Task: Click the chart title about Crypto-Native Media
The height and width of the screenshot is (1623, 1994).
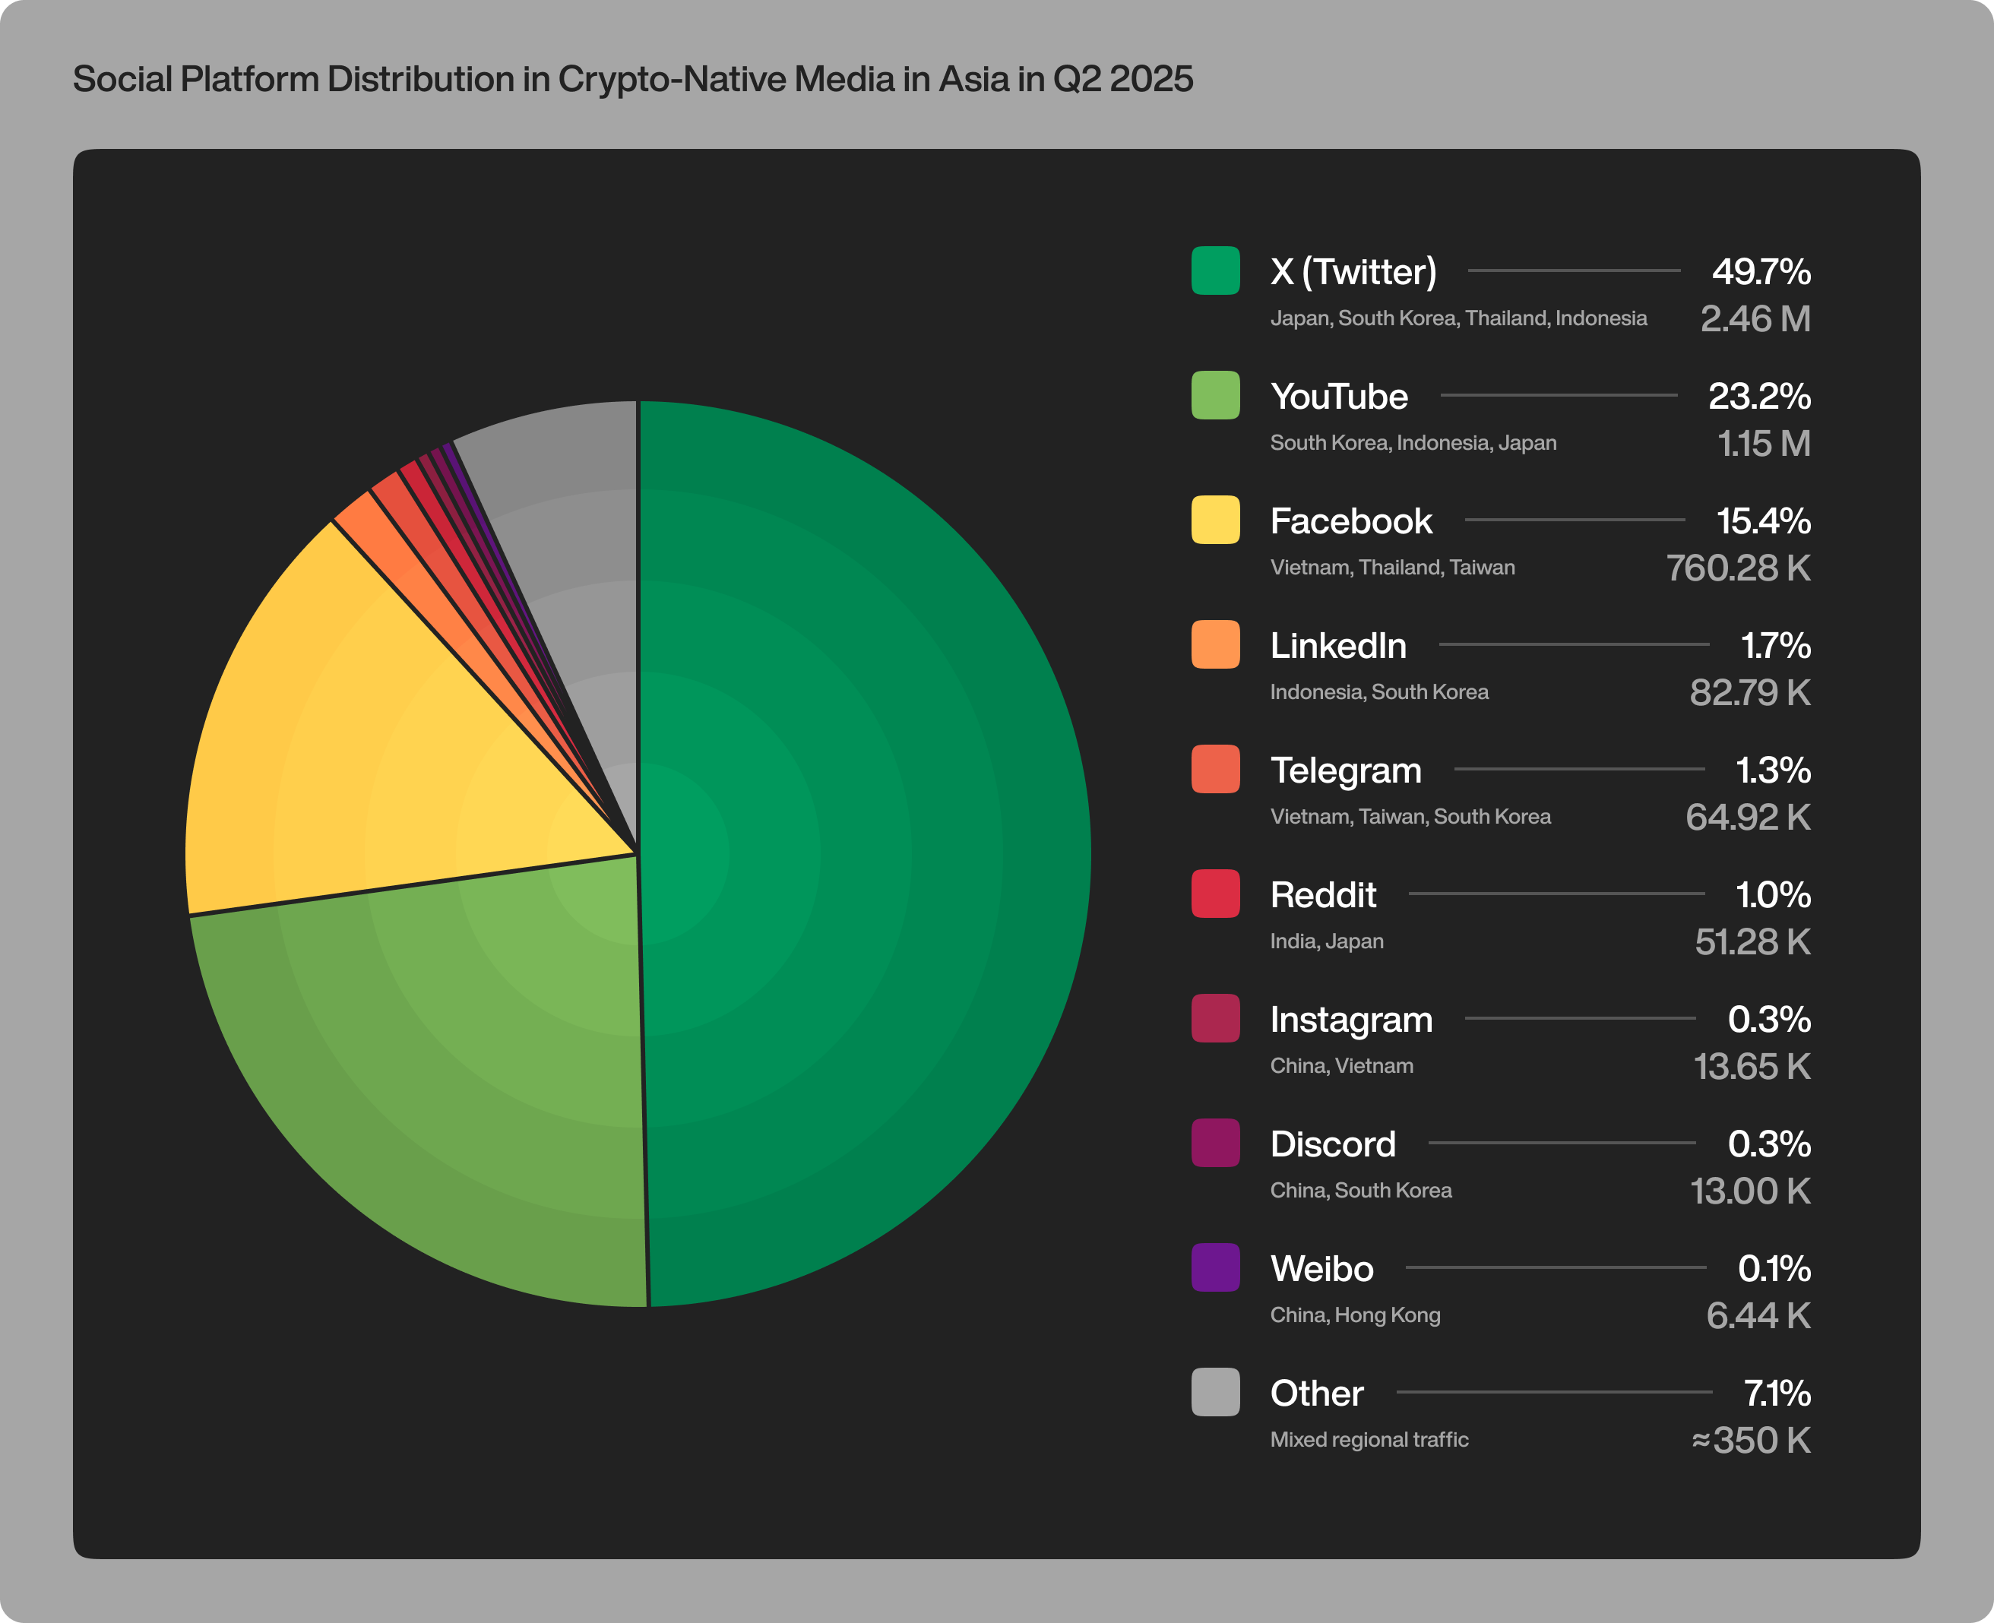Action: (x=633, y=80)
